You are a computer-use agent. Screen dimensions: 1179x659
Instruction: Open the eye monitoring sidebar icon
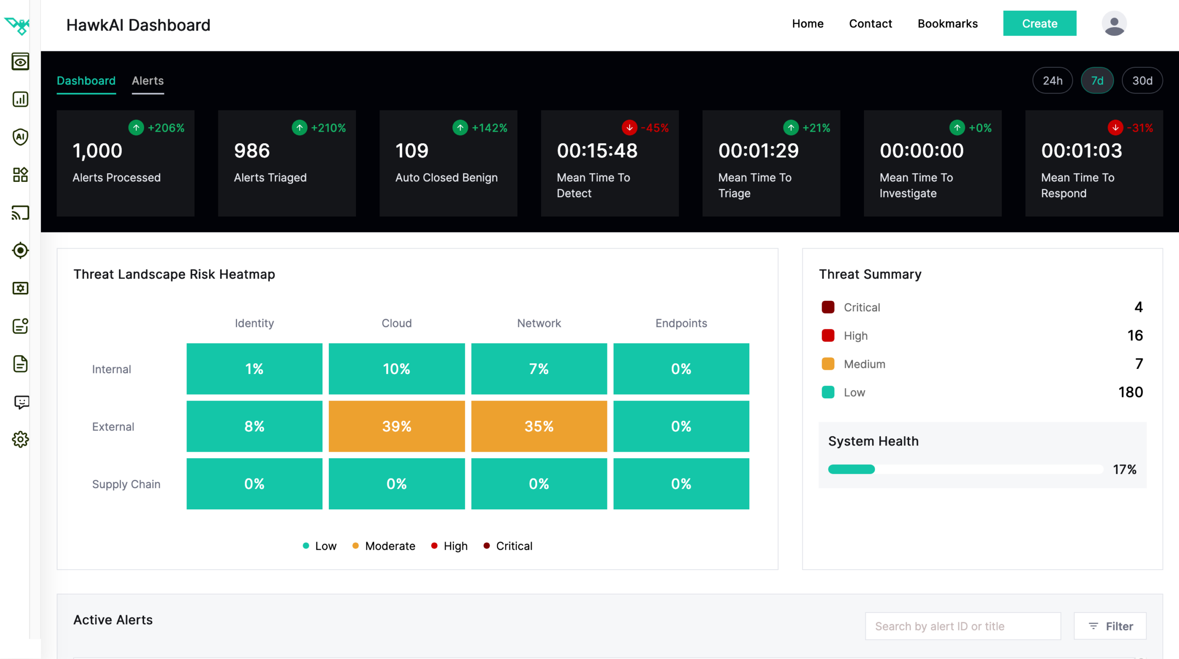[x=20, y=62]
